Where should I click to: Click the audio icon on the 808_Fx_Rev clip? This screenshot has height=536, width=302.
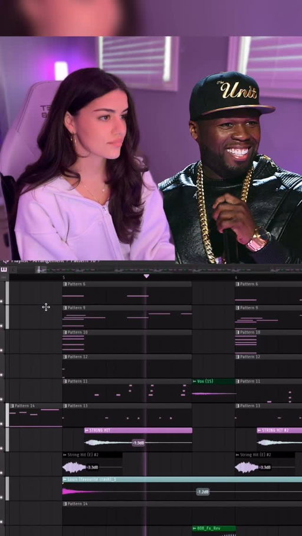pyautogui.click(x=195, y=528)
